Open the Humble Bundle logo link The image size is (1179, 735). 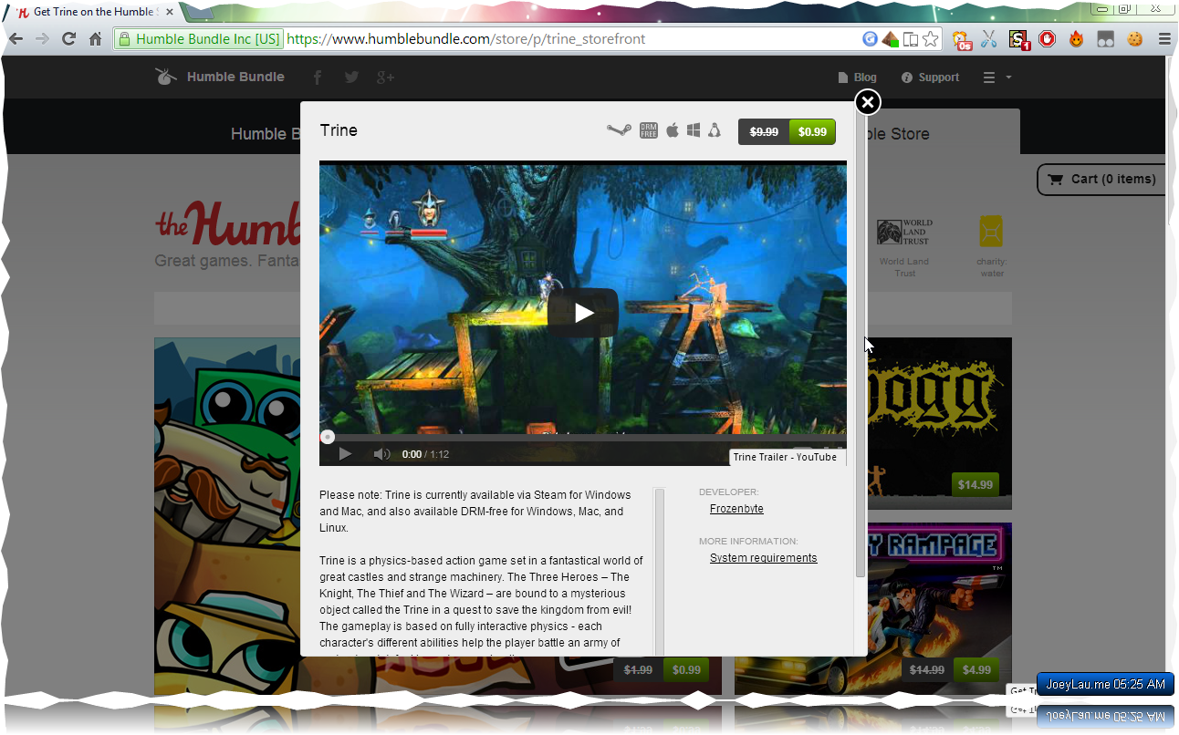click(220, 77)
